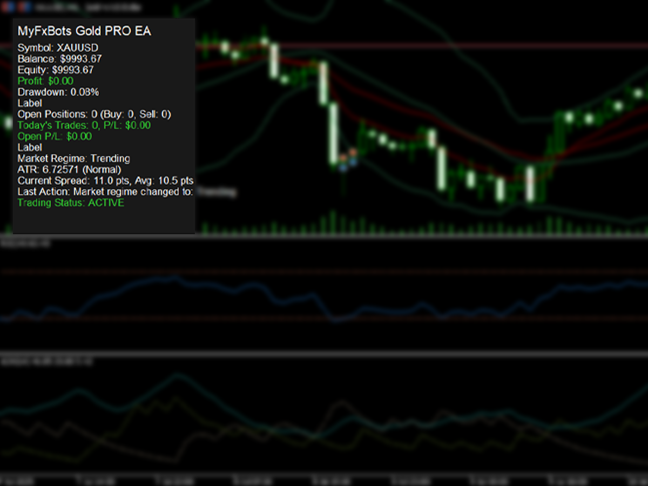The image size is (648, 486).
Task: Select the green Profit: $0.00 line
Action: click(x=45, y=81)
